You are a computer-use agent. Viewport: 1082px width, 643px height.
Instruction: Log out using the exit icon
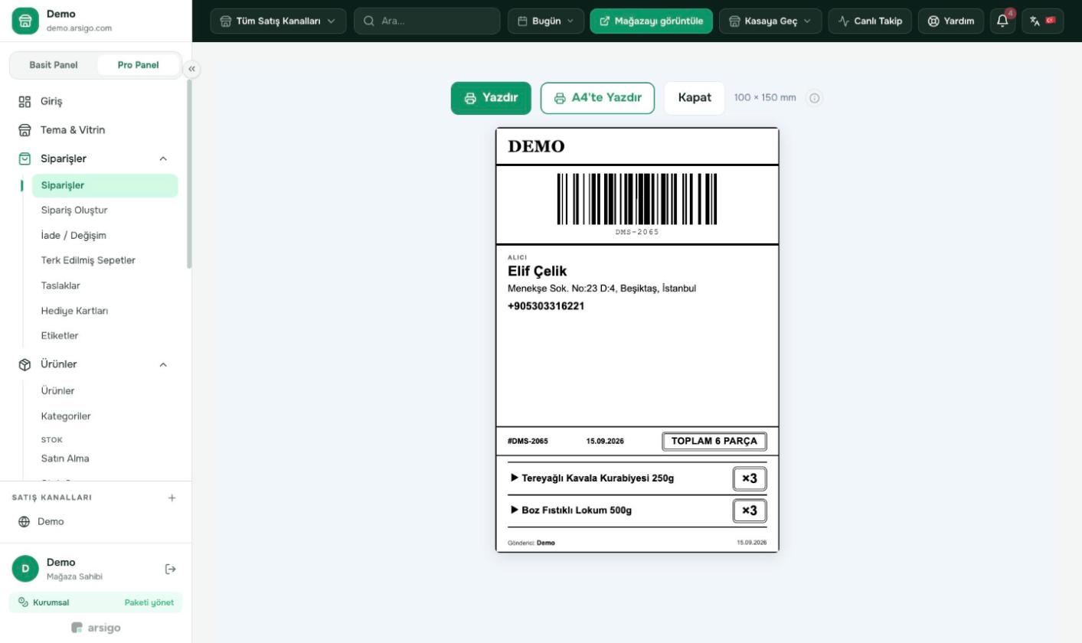170,569
